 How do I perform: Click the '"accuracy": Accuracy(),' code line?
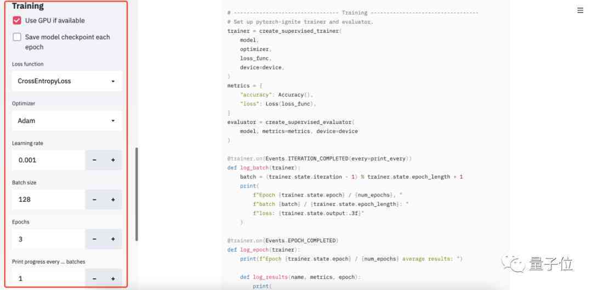(276, 95)
